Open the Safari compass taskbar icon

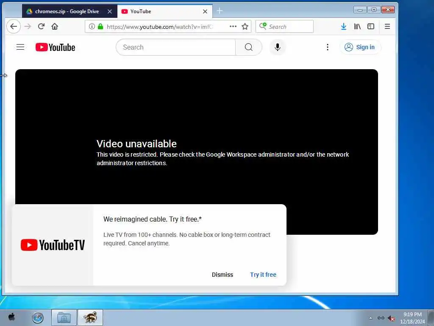(38, 318)
